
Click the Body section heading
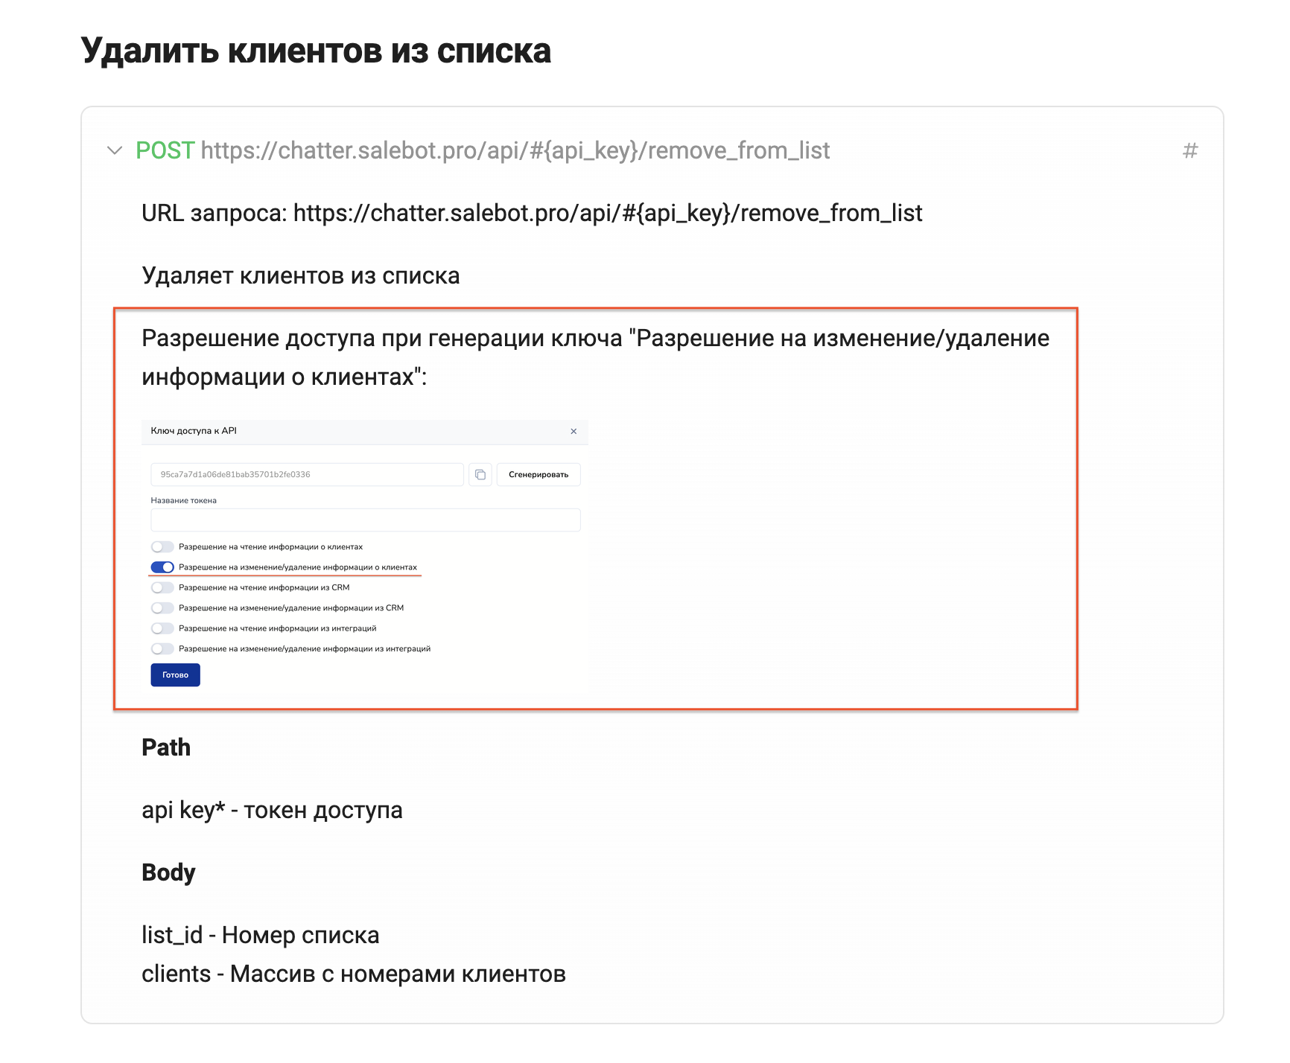click(x=168, y=872)
